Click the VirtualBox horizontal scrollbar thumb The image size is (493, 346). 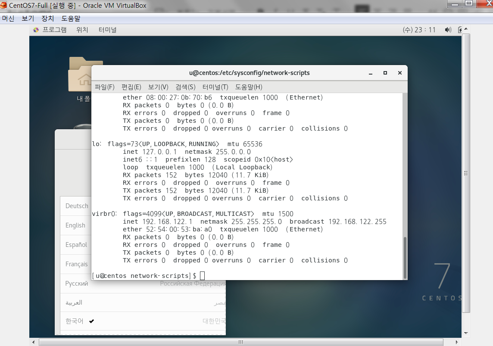241,342
